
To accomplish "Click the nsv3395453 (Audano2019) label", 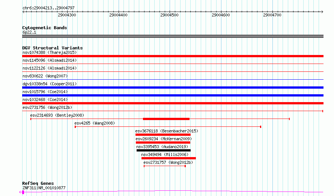I will tap(162, 147).
